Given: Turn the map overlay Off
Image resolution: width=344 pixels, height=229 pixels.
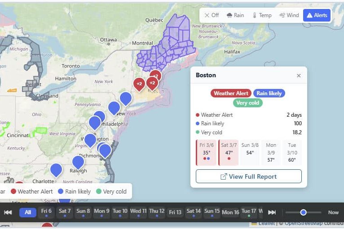Looking at the screenshot, I should pos(212,15).
